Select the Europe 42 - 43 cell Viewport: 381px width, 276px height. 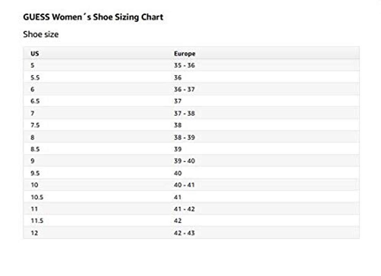(x=184, y=233)
